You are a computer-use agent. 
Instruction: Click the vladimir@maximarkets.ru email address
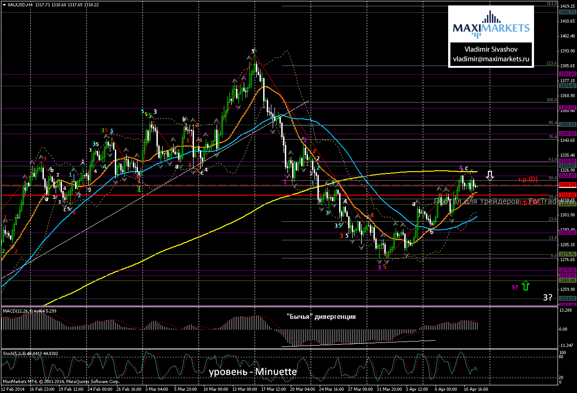coord(491,59)
